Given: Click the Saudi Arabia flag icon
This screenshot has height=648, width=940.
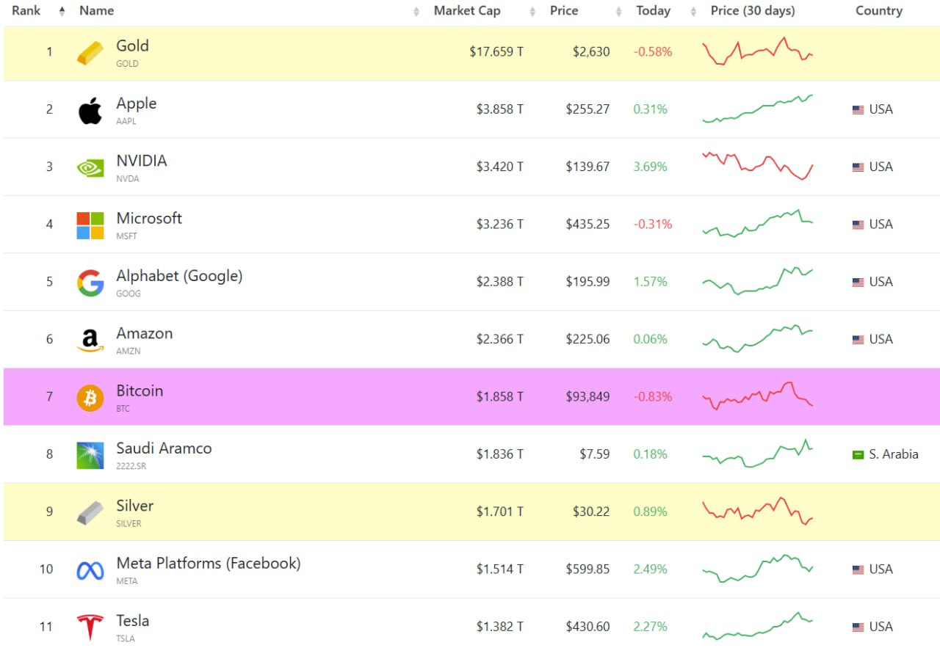Looking at the screenshot, I should point(858,455).
